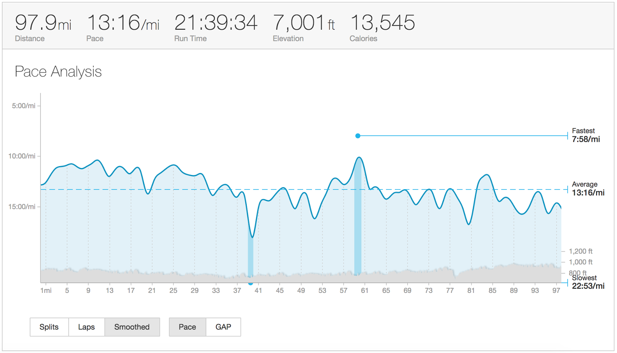Image resolution: width=617 pixels, height=353 pixels.
Task: Switch the chart to GAP
Action: pyautogui.click(x=223, y=327)
